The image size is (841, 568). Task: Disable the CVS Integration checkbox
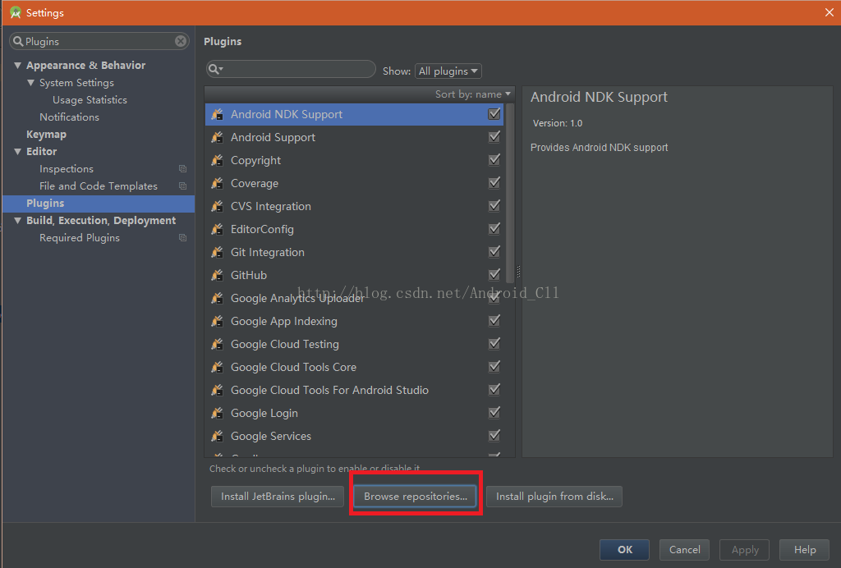coord(494,206)
